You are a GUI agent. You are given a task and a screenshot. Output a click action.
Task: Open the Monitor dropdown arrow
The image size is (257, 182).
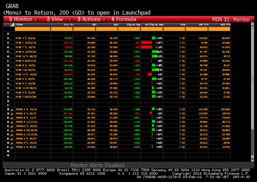point(36,20)
